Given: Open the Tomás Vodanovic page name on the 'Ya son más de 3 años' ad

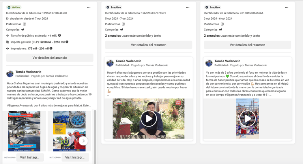Looking at the screenshot, I should pos(227,61).
